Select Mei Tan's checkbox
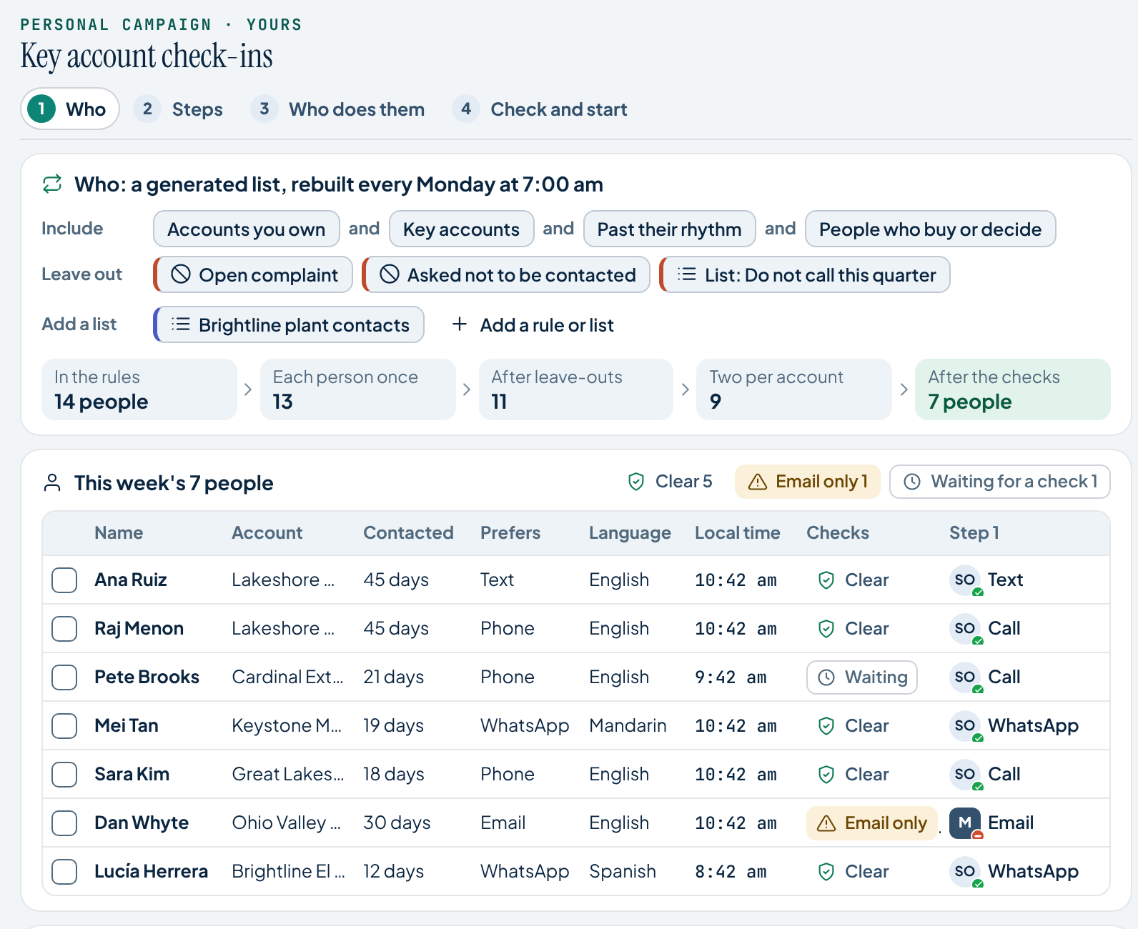This screenshot has height=929, width=1138. (x=64, y=726)
